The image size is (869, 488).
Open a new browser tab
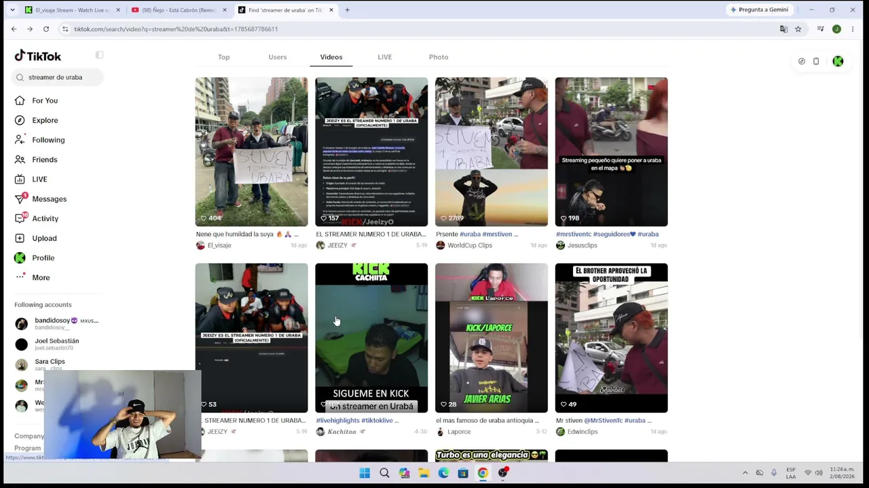click(347, 10)
